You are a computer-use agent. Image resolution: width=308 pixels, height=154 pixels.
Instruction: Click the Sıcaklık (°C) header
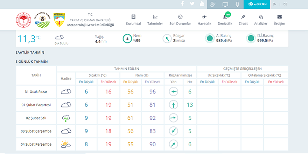coord(98,75)
